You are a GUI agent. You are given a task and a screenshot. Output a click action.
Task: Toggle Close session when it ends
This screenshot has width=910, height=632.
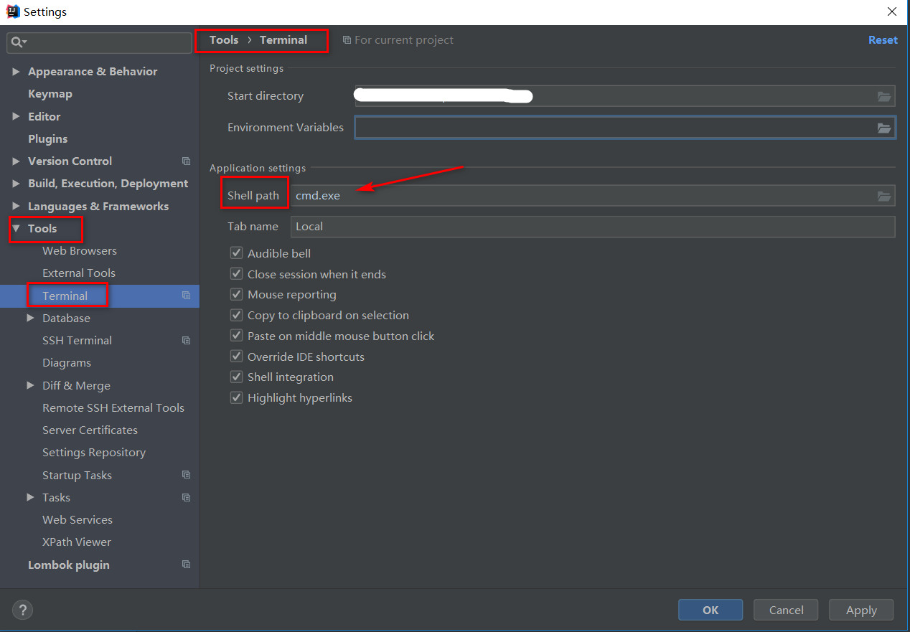point(236,274)
